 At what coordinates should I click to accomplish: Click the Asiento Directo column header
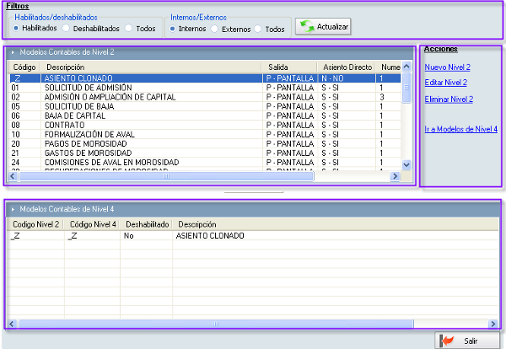[x=346, y=66]
